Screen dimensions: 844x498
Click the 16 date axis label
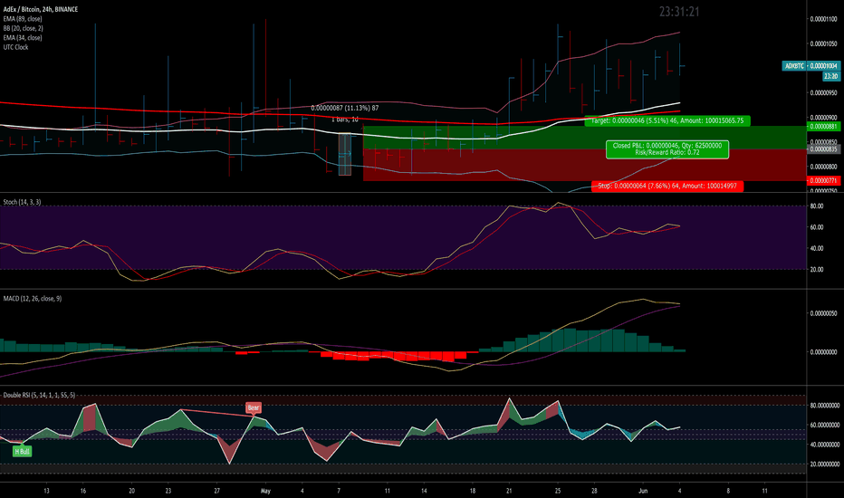point(83,491)
